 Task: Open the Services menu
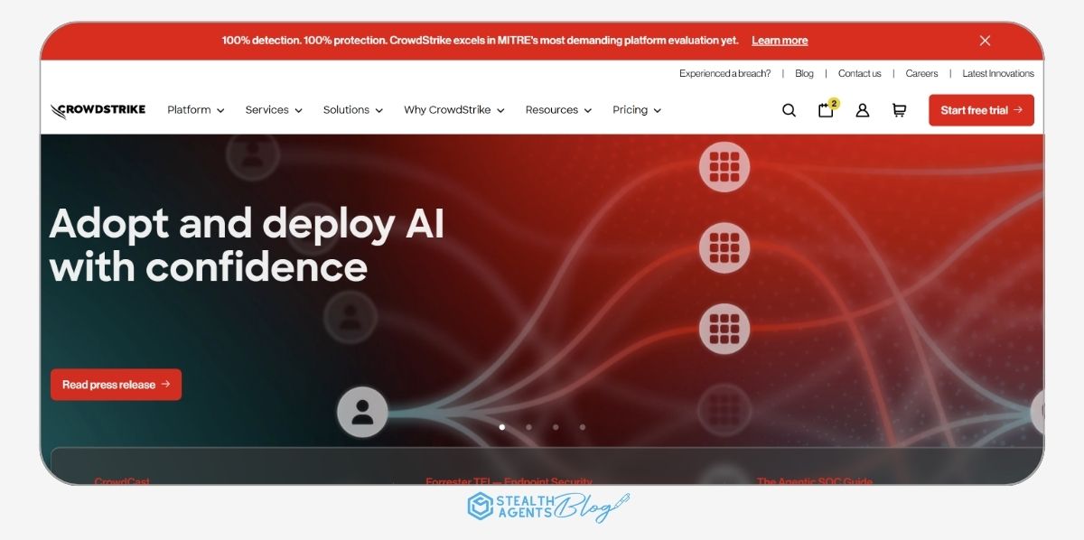click(x=273, y=109)
